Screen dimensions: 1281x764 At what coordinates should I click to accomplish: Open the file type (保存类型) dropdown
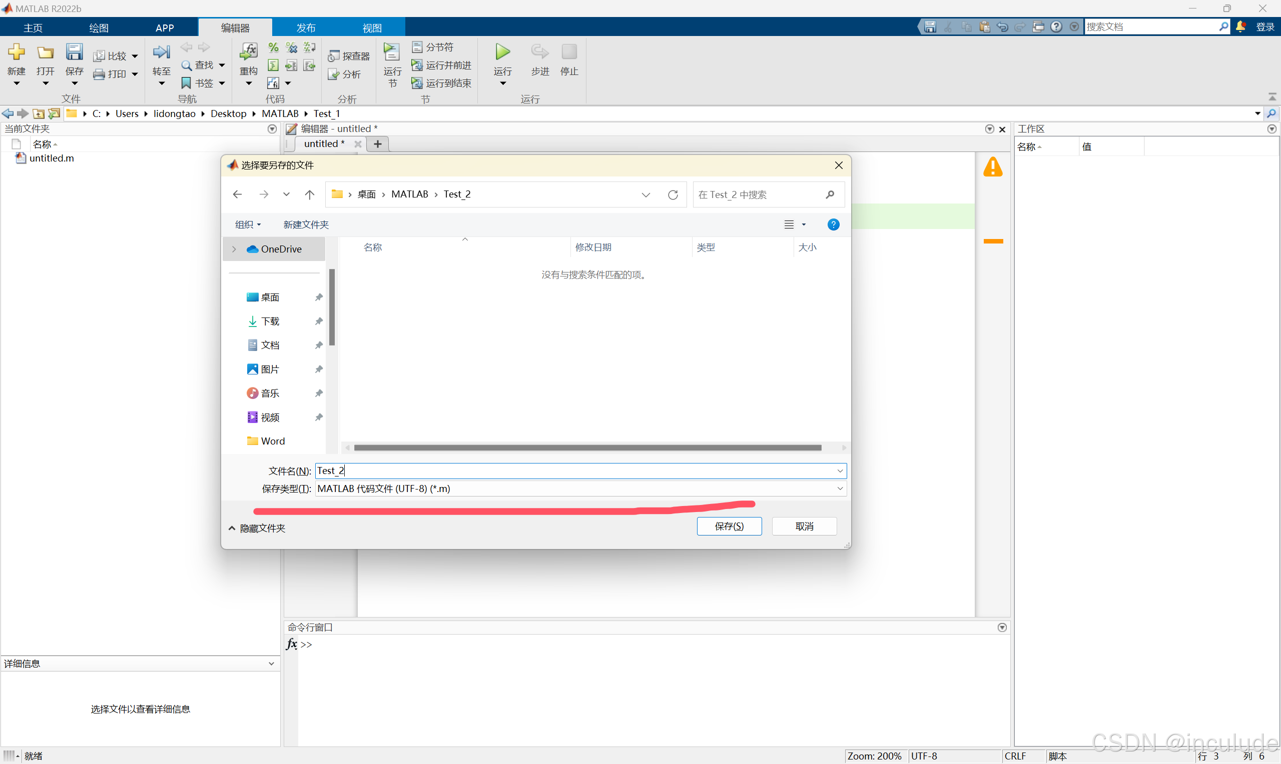(x=840, y=488)
